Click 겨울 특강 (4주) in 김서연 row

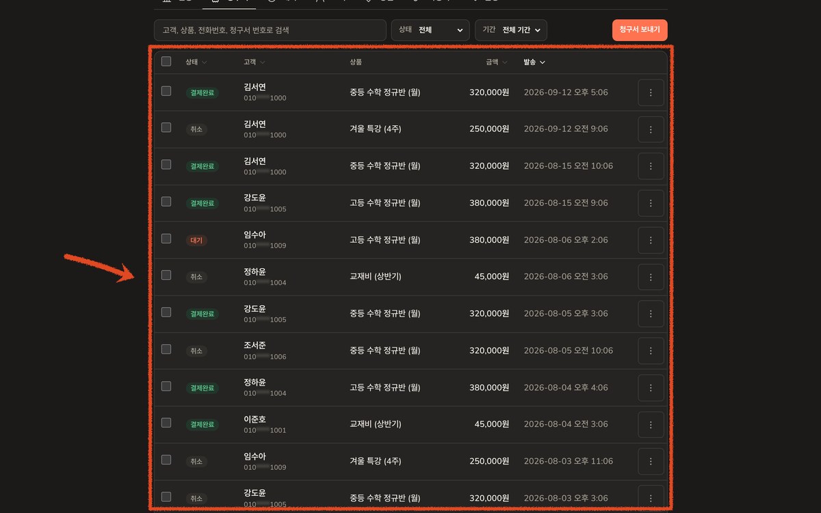[x=375, y=129]
